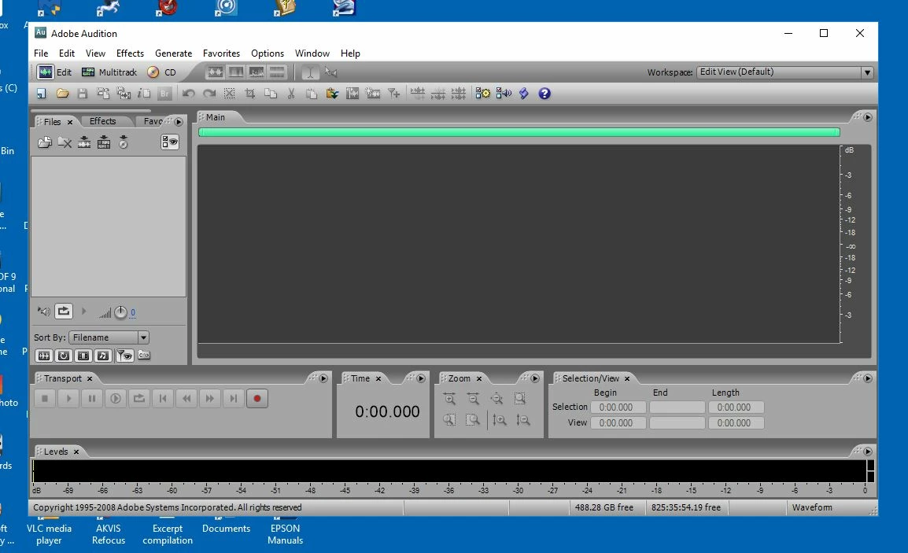908x553 pixels.
Task: Click the file info 'i' icon
Action: [144, 94]
